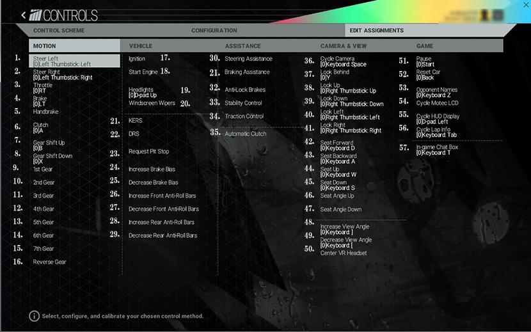Viewport: 531px width, 332px height.
Task: Choose the Handbrake assignment entry
Action: click(46, 111)
